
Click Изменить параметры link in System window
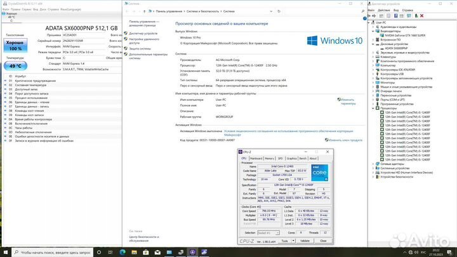tap(348, 102)
